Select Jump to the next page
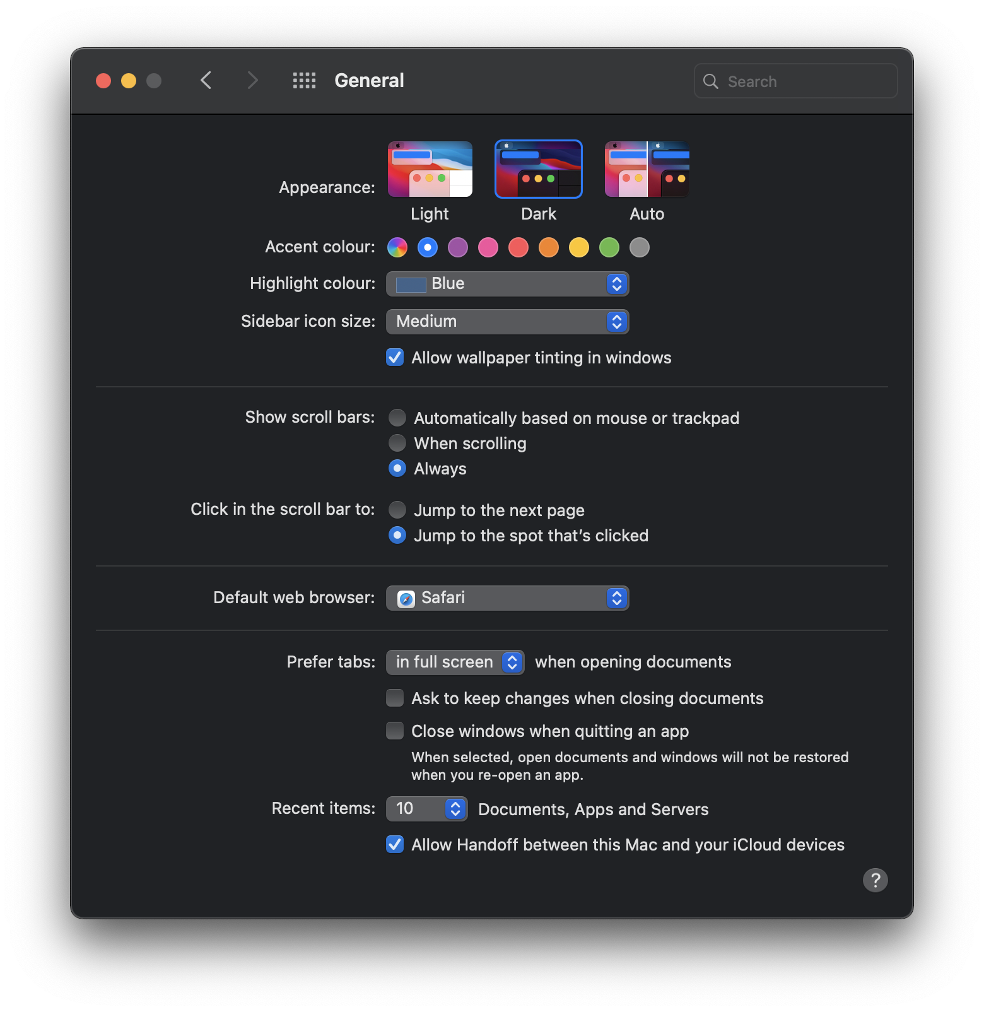 click(397, 509)
